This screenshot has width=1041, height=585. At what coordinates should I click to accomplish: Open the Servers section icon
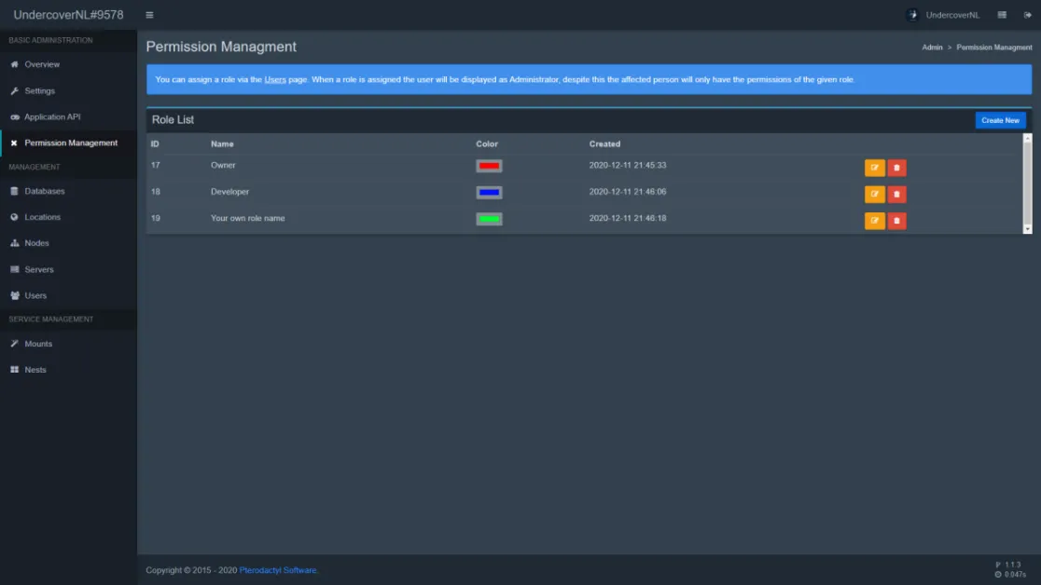[x=13, y=269]
